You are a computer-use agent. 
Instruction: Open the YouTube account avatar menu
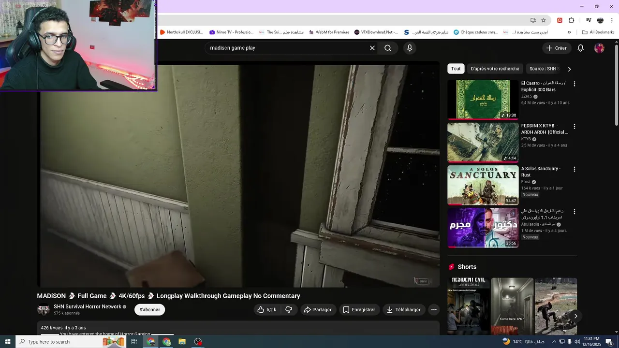599,48
